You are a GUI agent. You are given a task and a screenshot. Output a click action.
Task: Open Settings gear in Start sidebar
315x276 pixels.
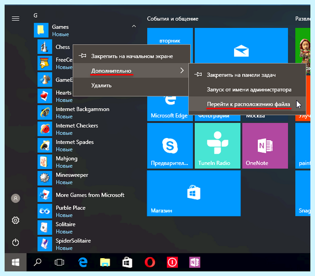click(x=15, y=220)
